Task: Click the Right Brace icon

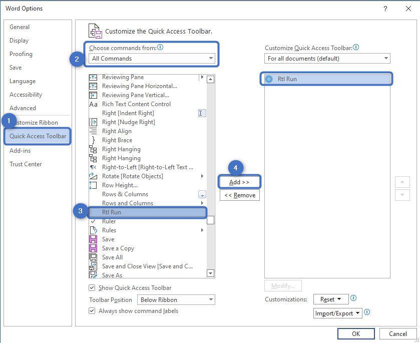Action: click(93, 140)
